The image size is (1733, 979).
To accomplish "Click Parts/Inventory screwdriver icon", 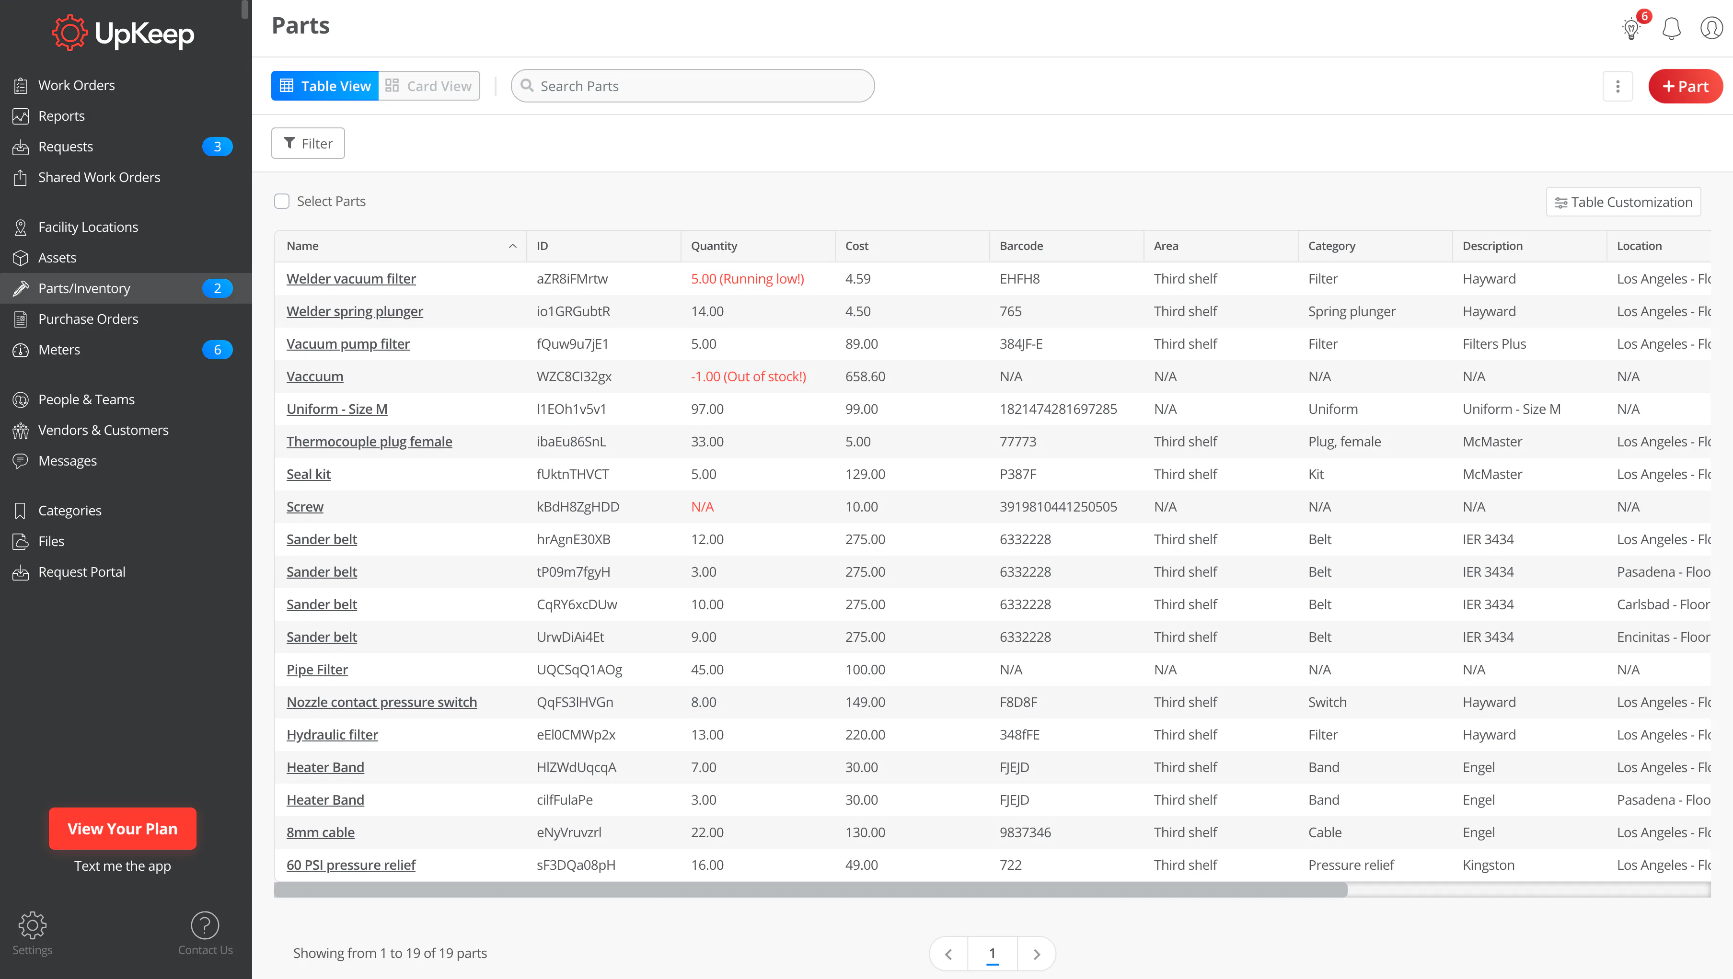I will [21, 288].
